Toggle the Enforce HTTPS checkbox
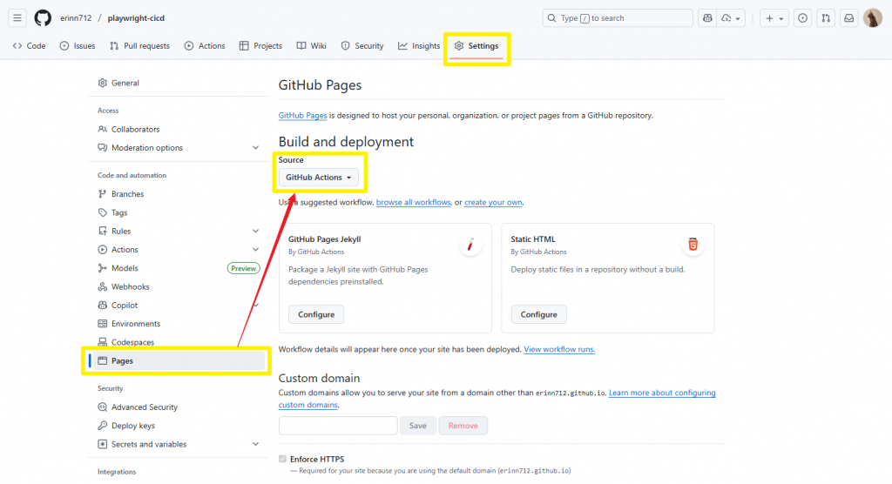The image size is (892, 484). pos(283,459)
